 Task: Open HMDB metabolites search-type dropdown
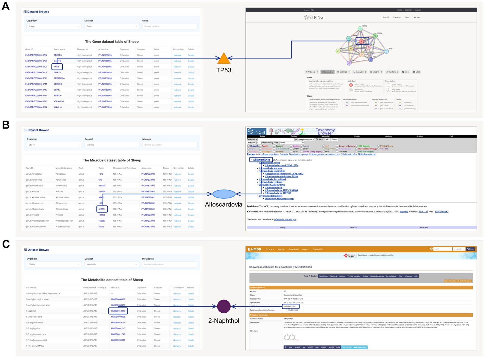coord(459,249)
